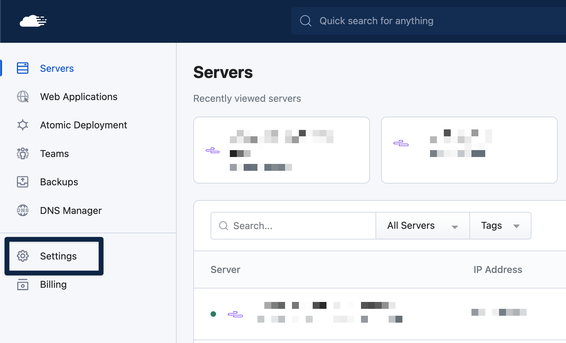Viewport: 566px width, 343px height.
Task: Select the Servers icon in the sidebar
Action: click(x=22, y=68)
